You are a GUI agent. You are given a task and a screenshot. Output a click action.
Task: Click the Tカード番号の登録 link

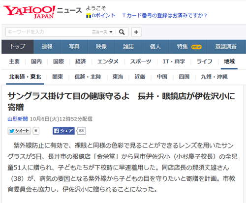coord(165,16)
